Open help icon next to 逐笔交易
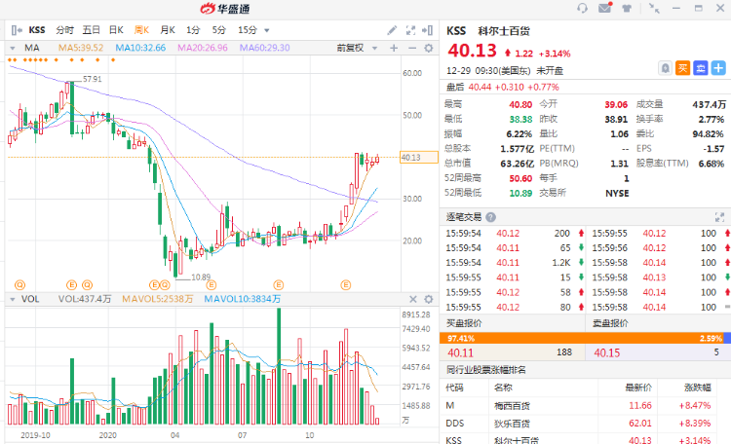Image resolution: width=731 pixels, height=444 pixels. point(490,217)
